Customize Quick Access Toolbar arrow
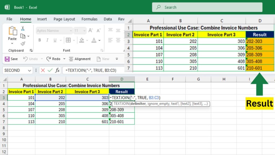The image size is (275, 155). (x=117, y=59)
